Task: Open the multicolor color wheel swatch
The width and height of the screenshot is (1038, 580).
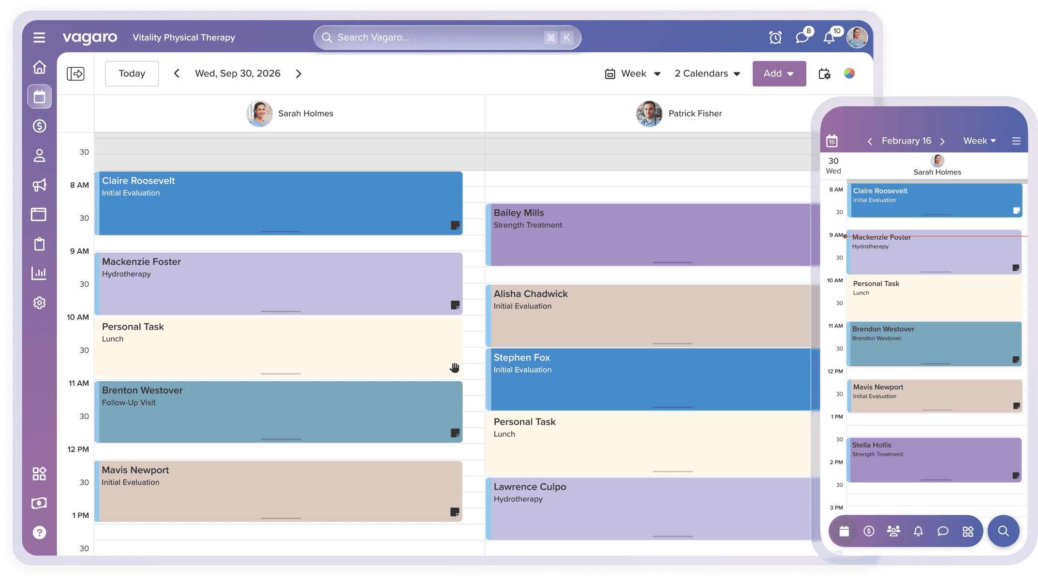Action: [849, 73]
